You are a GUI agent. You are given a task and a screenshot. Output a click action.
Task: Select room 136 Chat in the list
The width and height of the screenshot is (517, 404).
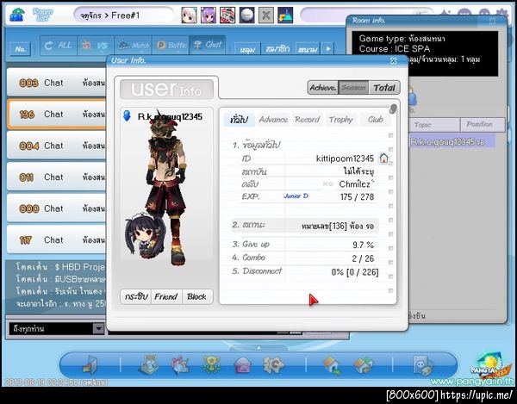(57, 114)
